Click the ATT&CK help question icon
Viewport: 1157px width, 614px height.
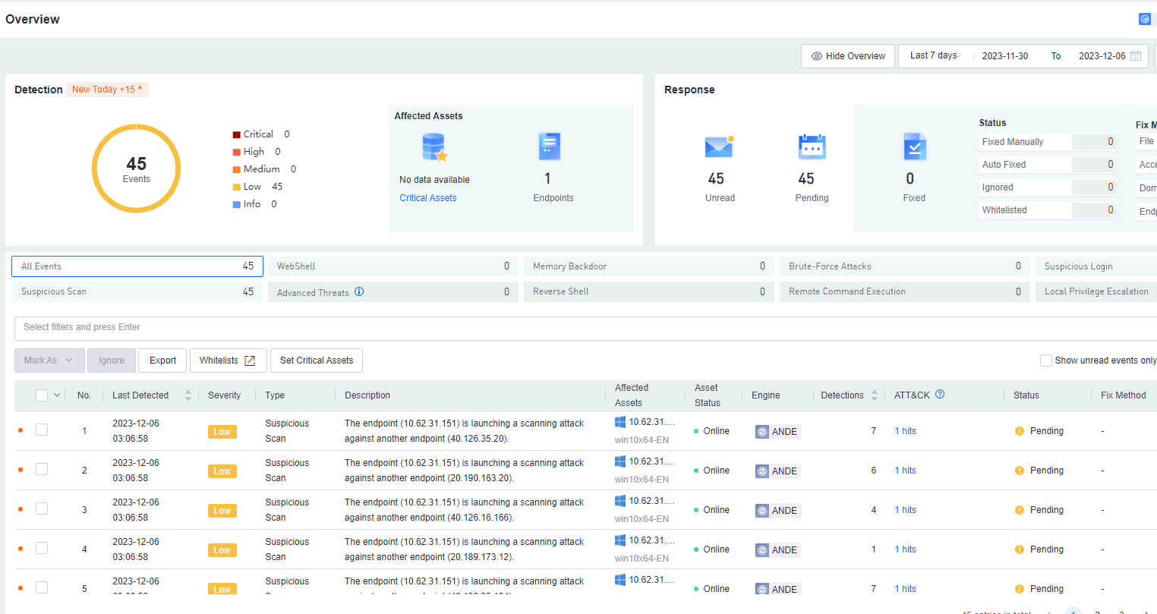[x=940, y=394]
